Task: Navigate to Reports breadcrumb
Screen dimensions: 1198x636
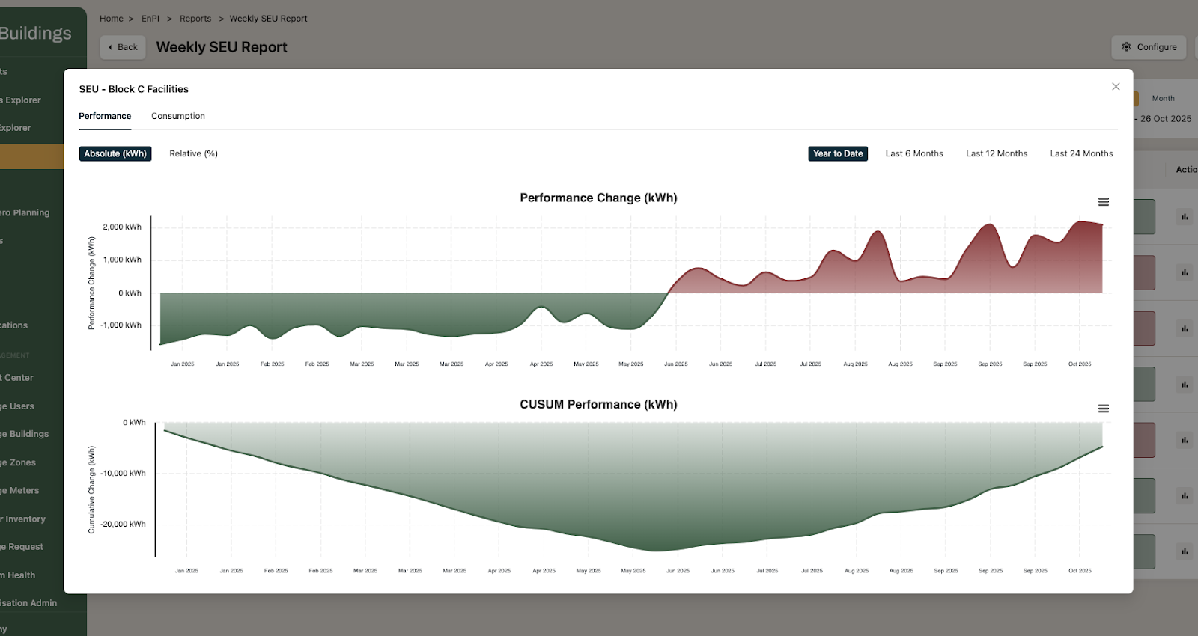Action: coord(195,19)
